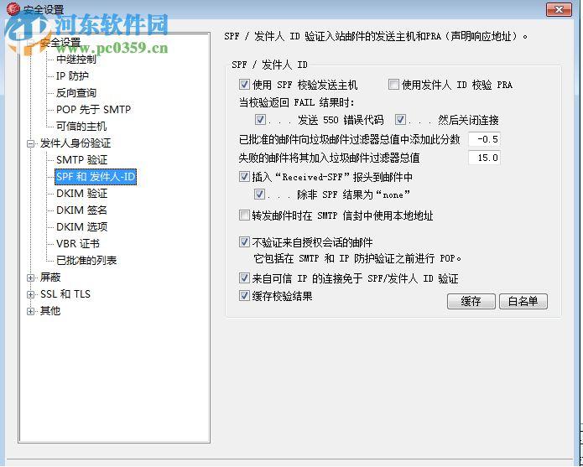
Task: Toggle 缓存校验结果 checkbox
Action: tap(244, 296)
